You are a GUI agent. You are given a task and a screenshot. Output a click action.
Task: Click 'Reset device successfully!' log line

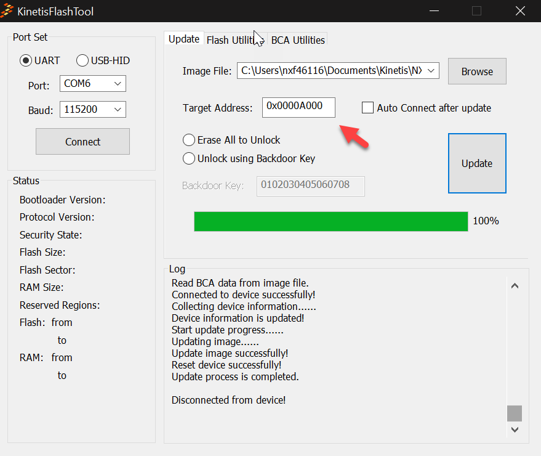tap(226, 365)
